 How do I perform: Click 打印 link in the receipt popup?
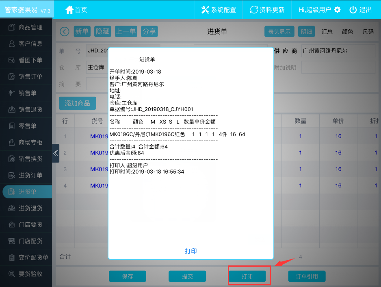click(191, 251)
